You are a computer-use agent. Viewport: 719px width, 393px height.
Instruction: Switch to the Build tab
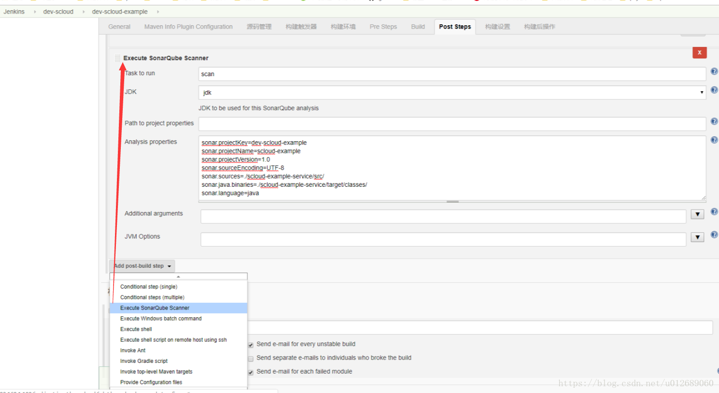click(418, 27)
